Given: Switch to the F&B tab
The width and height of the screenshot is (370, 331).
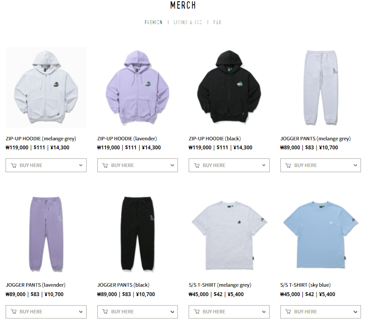Looking at the screenshot, I should 218,22.
